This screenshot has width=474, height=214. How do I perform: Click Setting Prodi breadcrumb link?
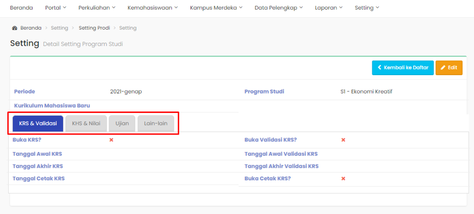coord(94,28)
